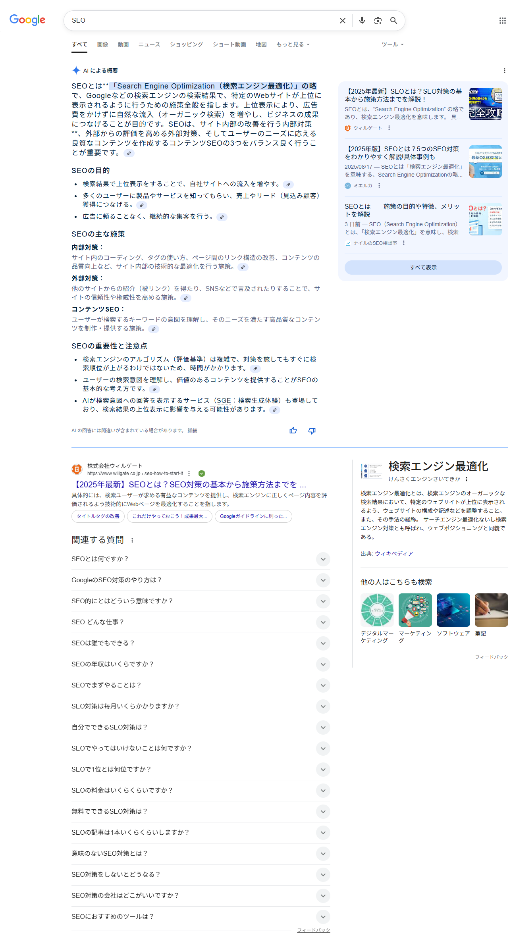
Task: Click green verified badge by willgate URL
Action: [x=202, y=474]
